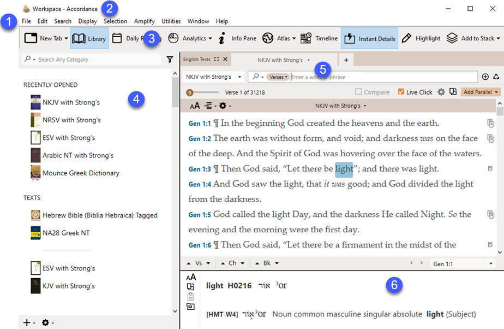Click the Add to Stack icon
This screenshot has width=504, height=329.
[452, 38]
